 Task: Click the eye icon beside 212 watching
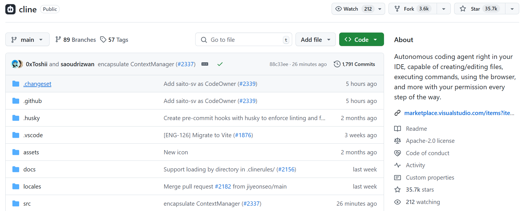(x=398, y=202)
